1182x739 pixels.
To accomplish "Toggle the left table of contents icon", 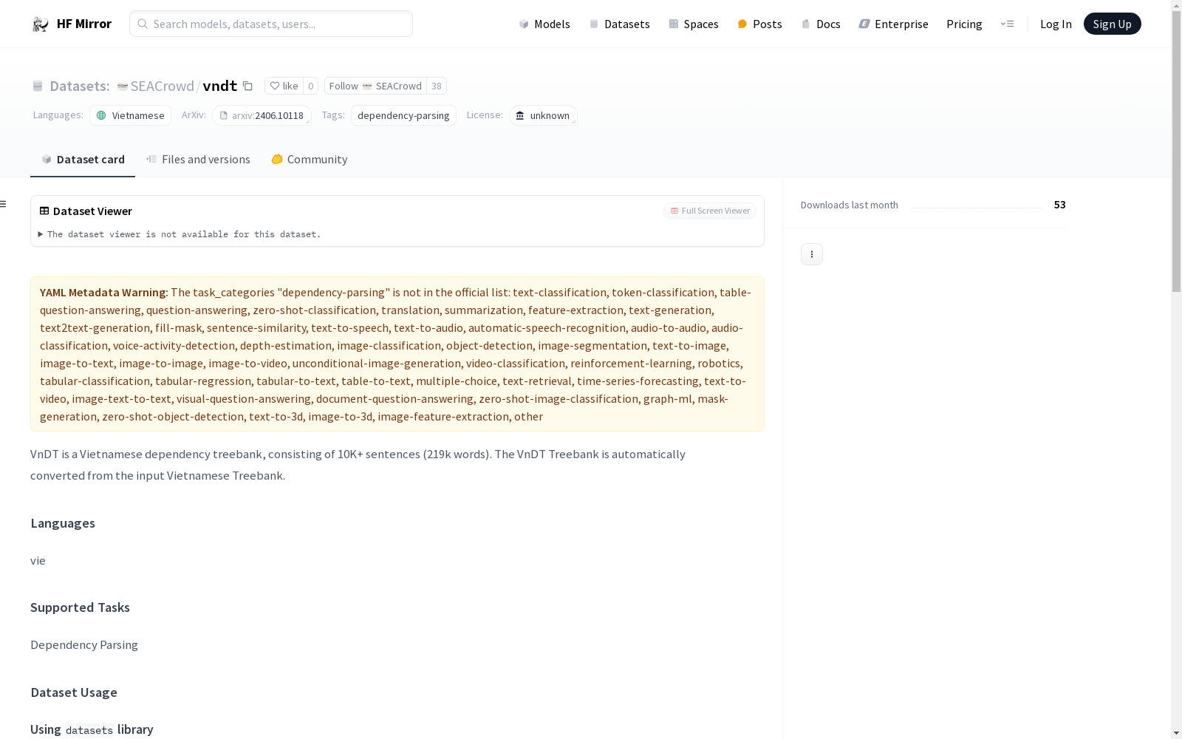I will (x=4, y=204).
